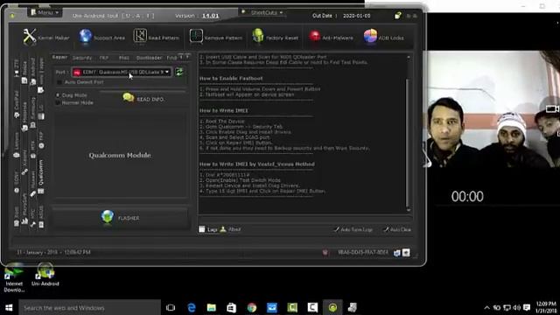The image size is (560, 315).
Task: Click the Remove Pattern icon
Action: click(196, 36)
